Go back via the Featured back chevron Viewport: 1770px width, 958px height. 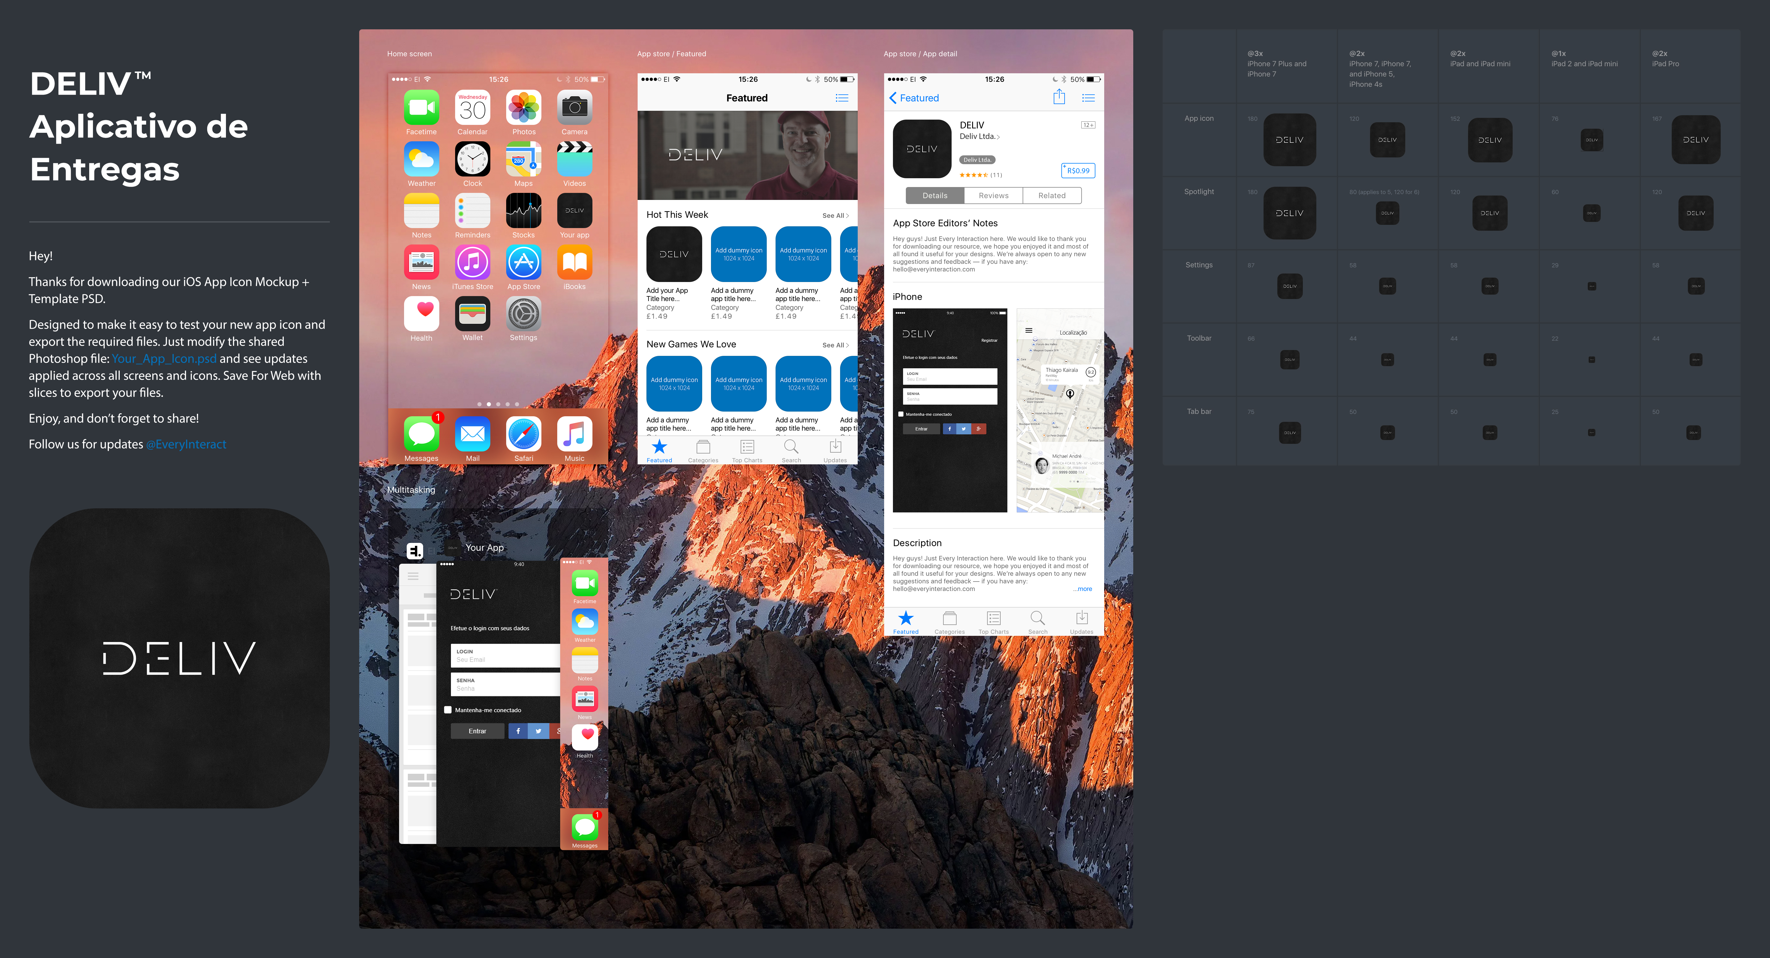click(893, 98)
